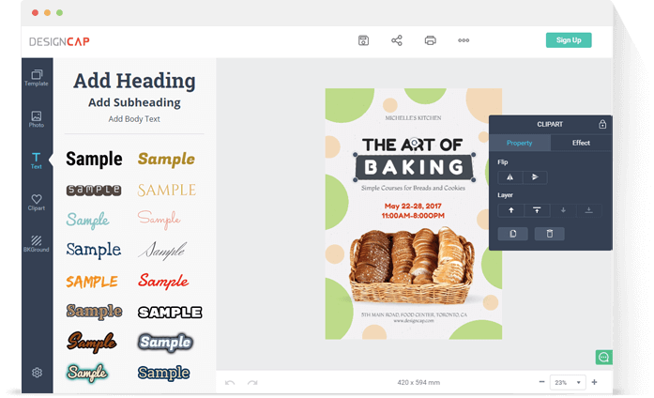The image size is (654, 398).
Task: Choose the teal script Sample style
Action: pos(87,220)
